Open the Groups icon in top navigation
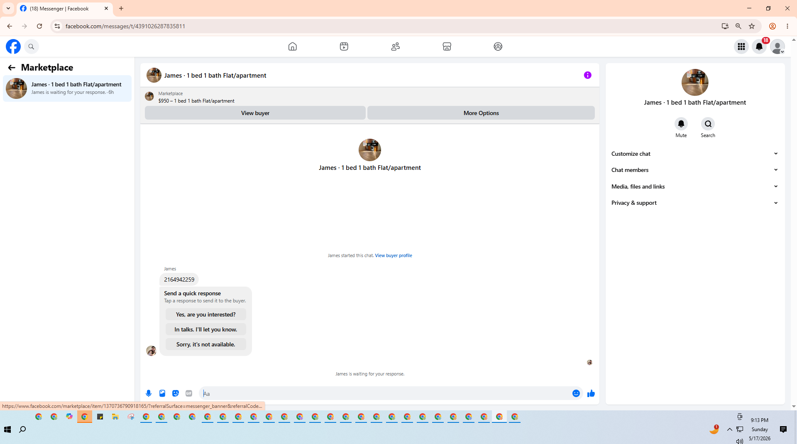The image size is (797, 444). point(498,47)
